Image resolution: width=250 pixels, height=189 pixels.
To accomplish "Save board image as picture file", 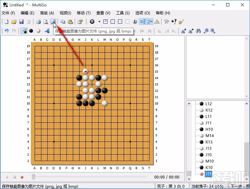I will pyautogui.click(x=53, y=22).
